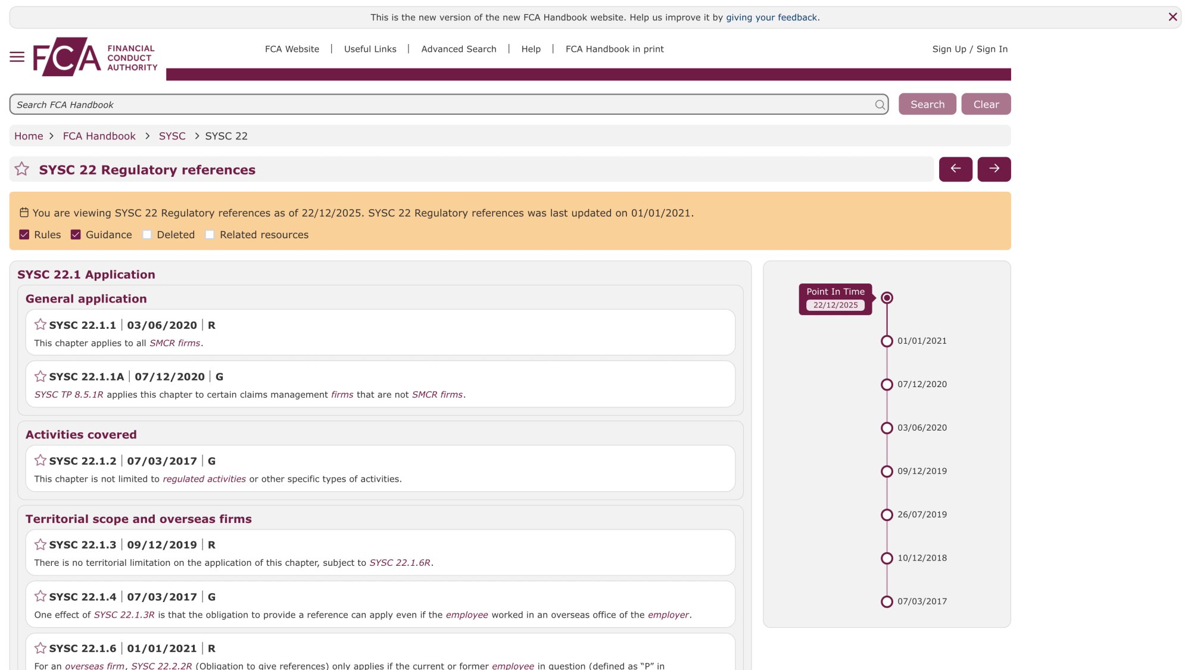Image resolution: width=1191 pixels, height=670 pixels.
Task: Click inside the Search FCA Handbook field
Action: (x=417, y=104)
